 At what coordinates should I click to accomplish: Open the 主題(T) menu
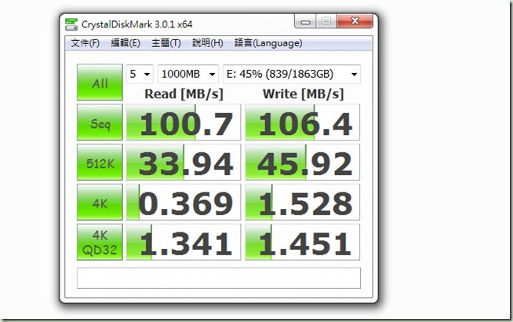click(166, 43)
